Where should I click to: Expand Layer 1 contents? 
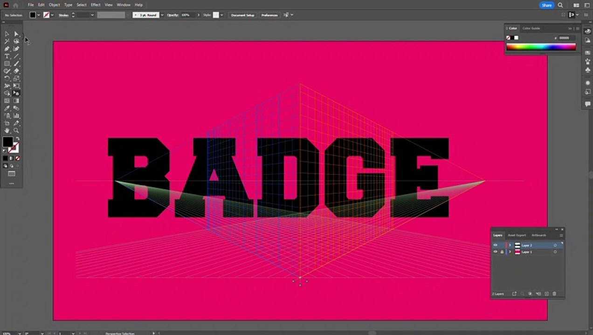510,252
